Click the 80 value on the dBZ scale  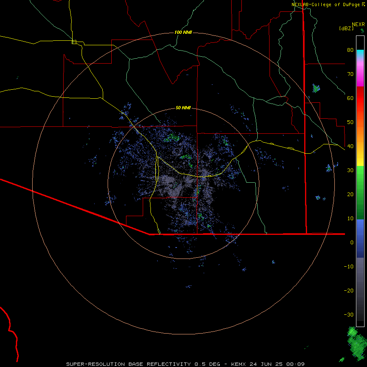pos(350,50)
